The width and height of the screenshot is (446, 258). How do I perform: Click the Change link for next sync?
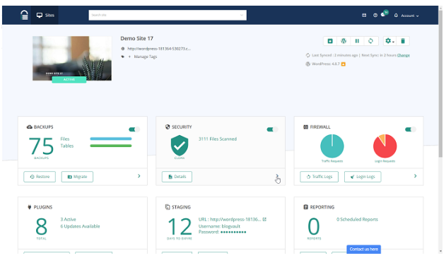click(404, 55)
